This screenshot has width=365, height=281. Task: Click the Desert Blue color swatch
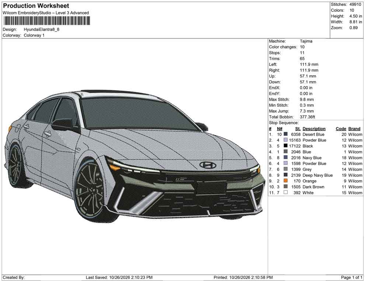tap(286, 134)
